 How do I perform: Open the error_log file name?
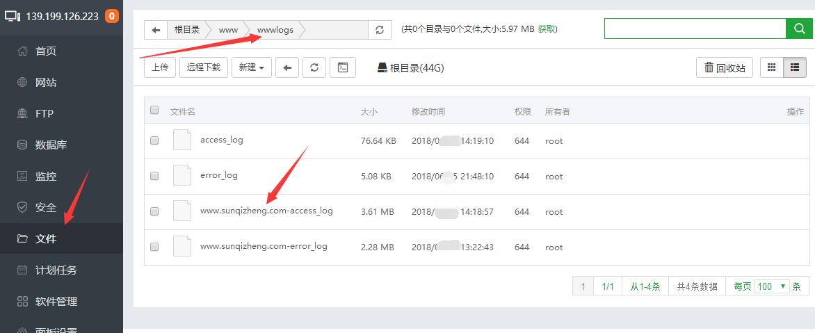(219, 175)
